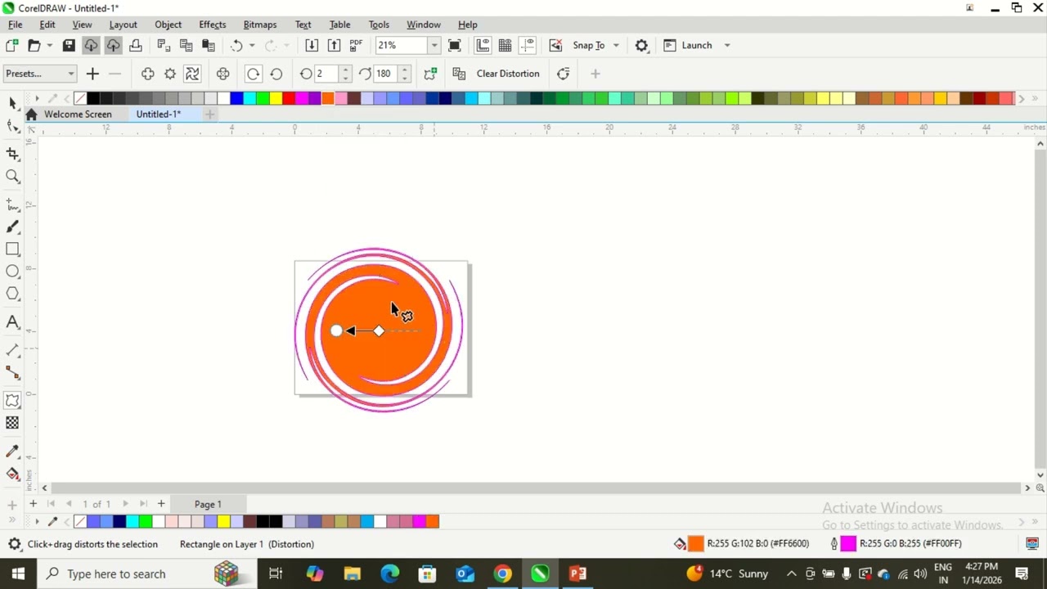Select the Rectangle tool in toolbox
This screenshot has height=589, width=1047.
12,249
